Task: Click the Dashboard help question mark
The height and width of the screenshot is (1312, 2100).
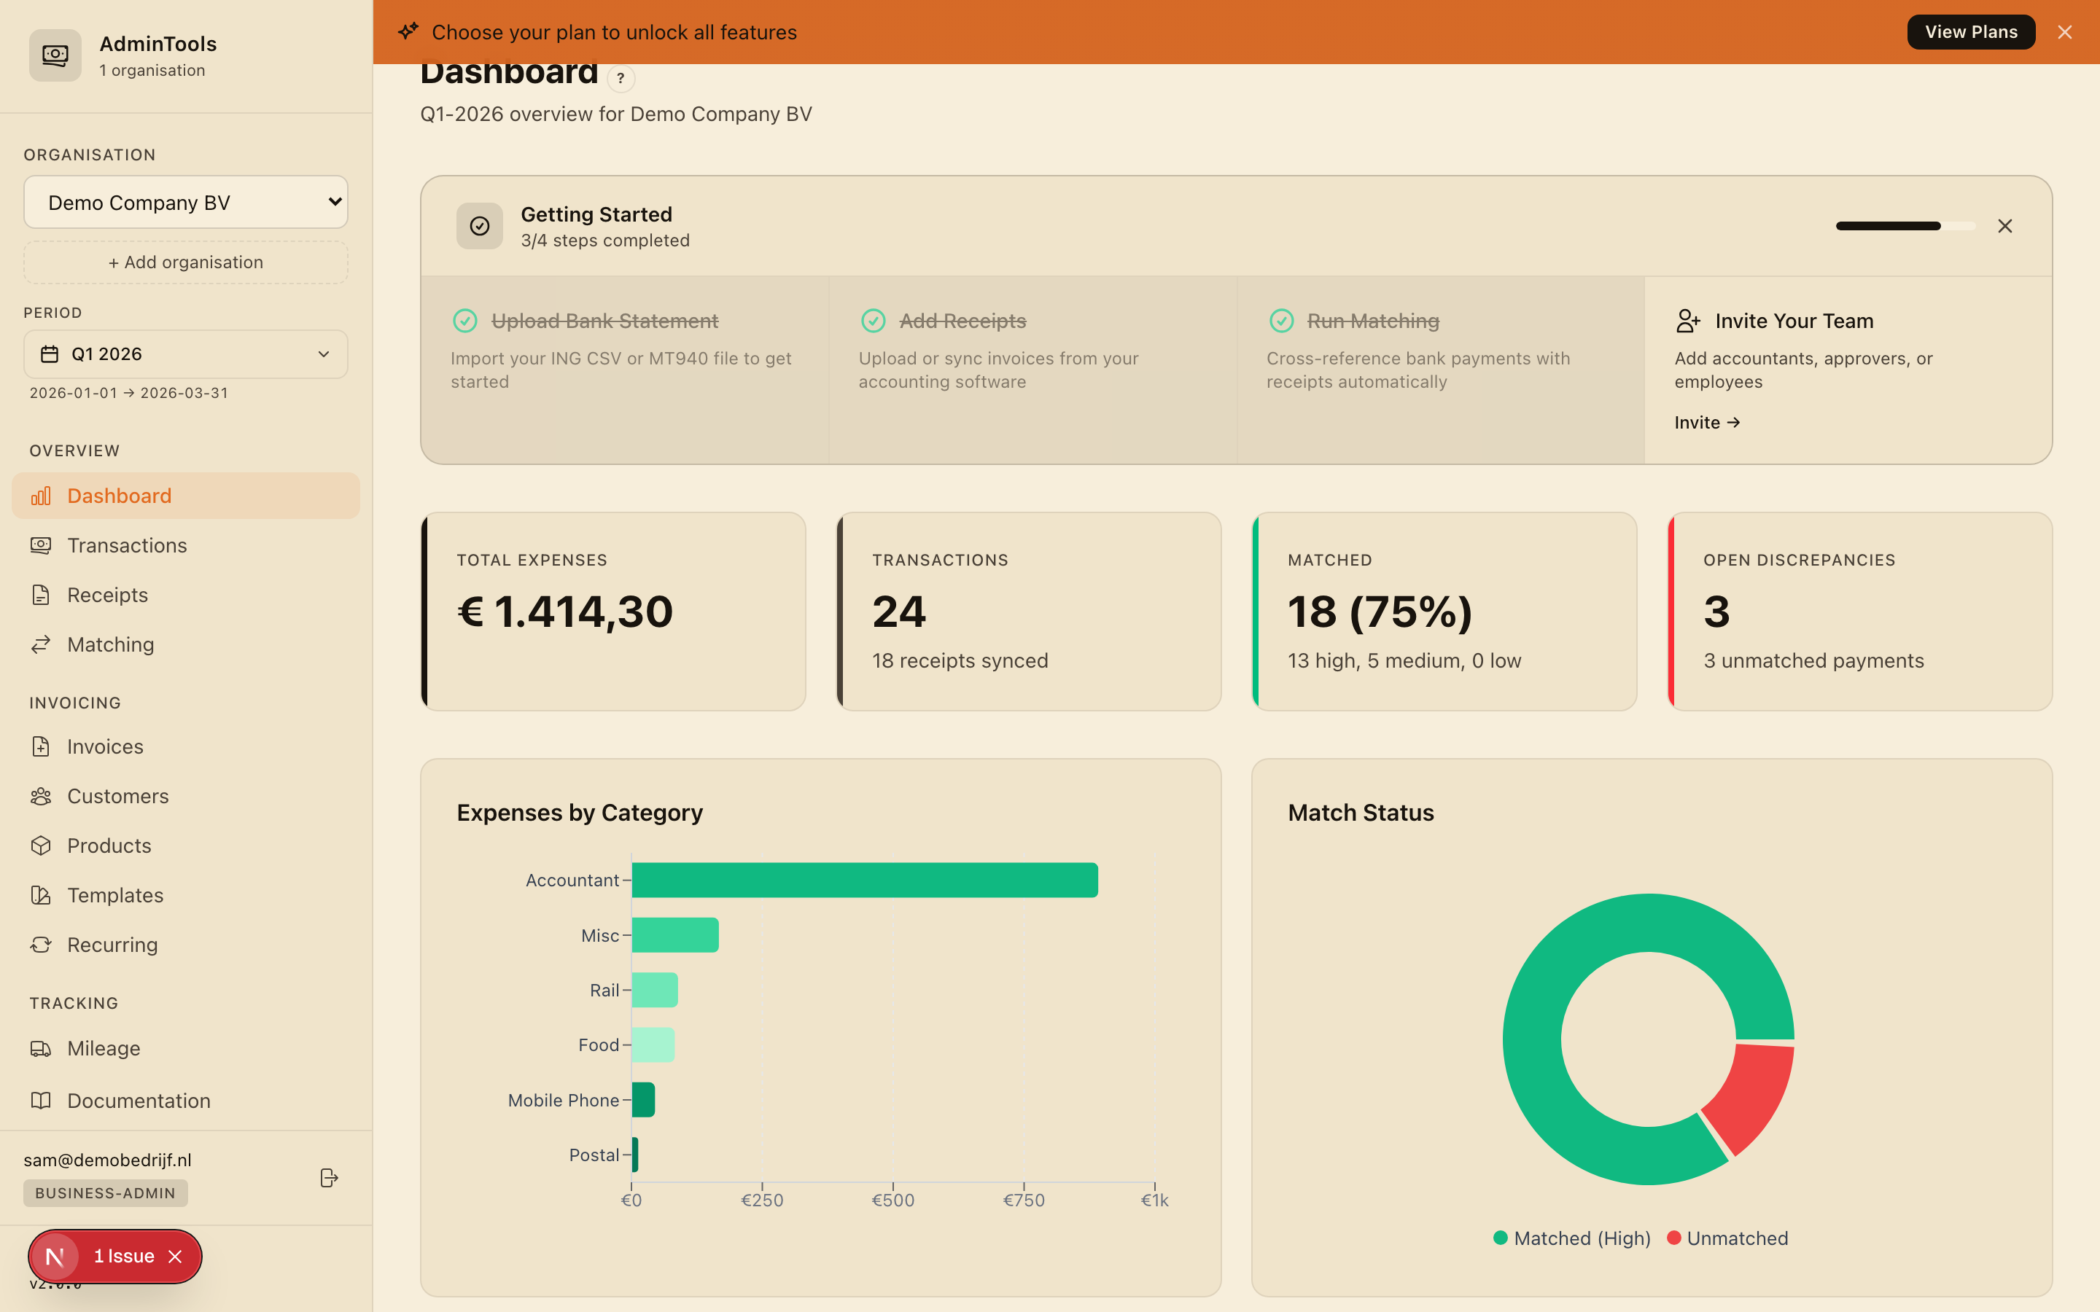Action: coord(621,78)
